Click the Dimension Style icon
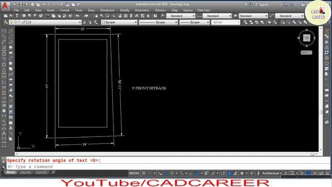The height and width of the screenshot is (187, 332). [x=199, y=16]
